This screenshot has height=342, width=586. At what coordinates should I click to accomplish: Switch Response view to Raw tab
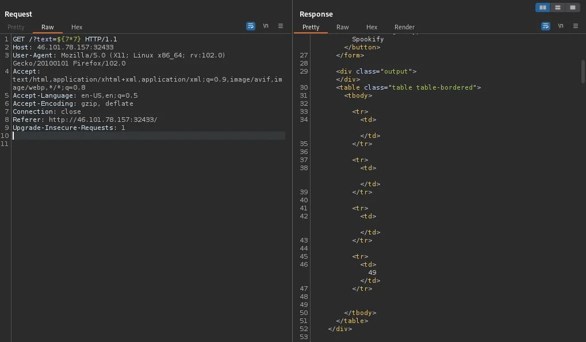pos(342,27)
